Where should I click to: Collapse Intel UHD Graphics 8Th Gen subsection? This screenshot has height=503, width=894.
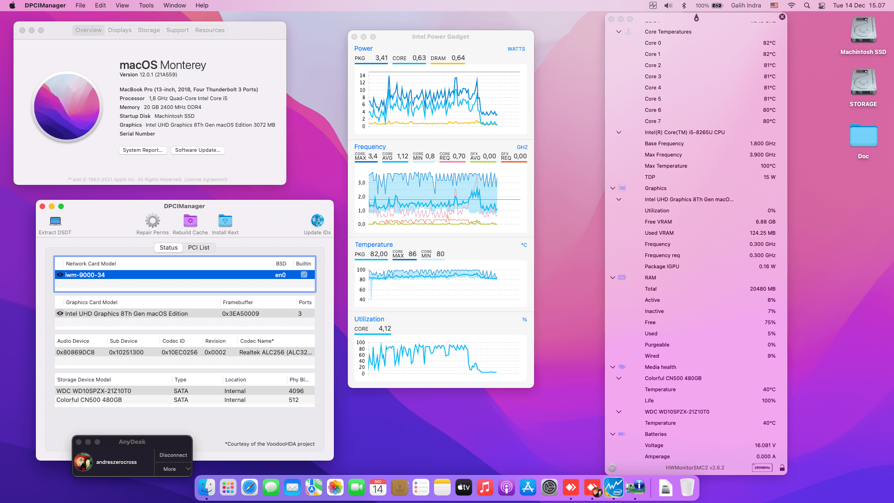[619, 199]
